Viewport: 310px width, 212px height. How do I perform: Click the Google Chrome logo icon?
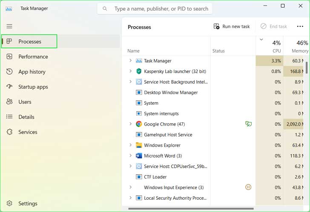139,124
